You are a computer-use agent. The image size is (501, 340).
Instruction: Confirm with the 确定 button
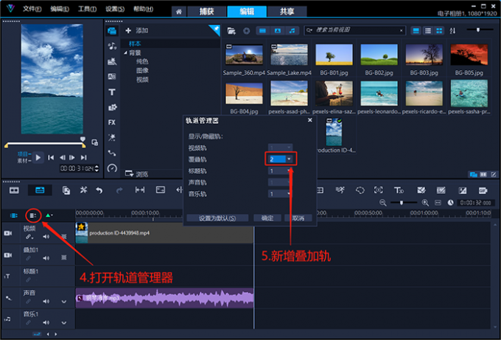(267, 218)
